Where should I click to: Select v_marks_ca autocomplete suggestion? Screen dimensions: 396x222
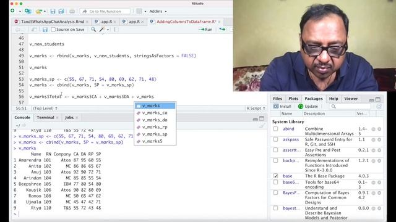click(x=155, y=113)
